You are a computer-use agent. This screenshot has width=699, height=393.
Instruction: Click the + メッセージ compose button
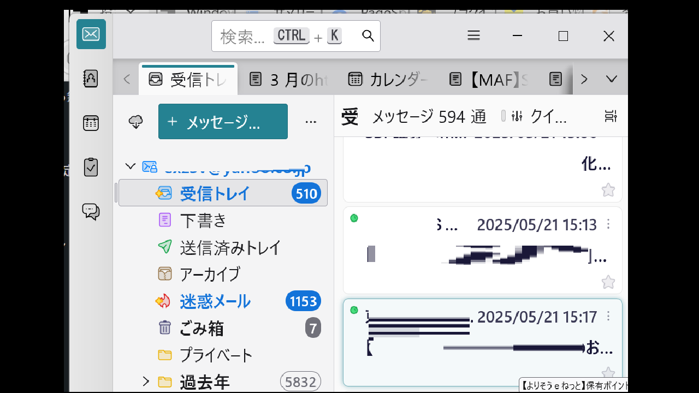coord(223,122)
